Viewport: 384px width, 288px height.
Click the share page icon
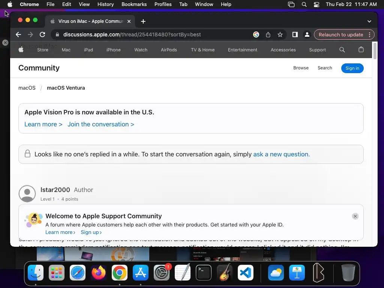coord(268,34)
